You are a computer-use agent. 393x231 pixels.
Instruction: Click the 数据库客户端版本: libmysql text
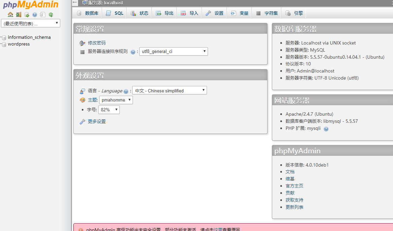(x=322, y=121)
